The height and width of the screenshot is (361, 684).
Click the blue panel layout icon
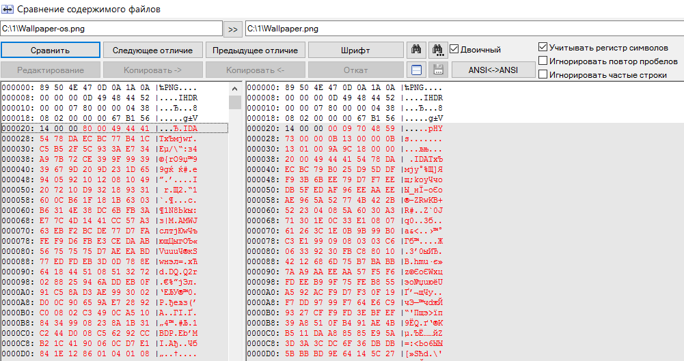(416, 70)
